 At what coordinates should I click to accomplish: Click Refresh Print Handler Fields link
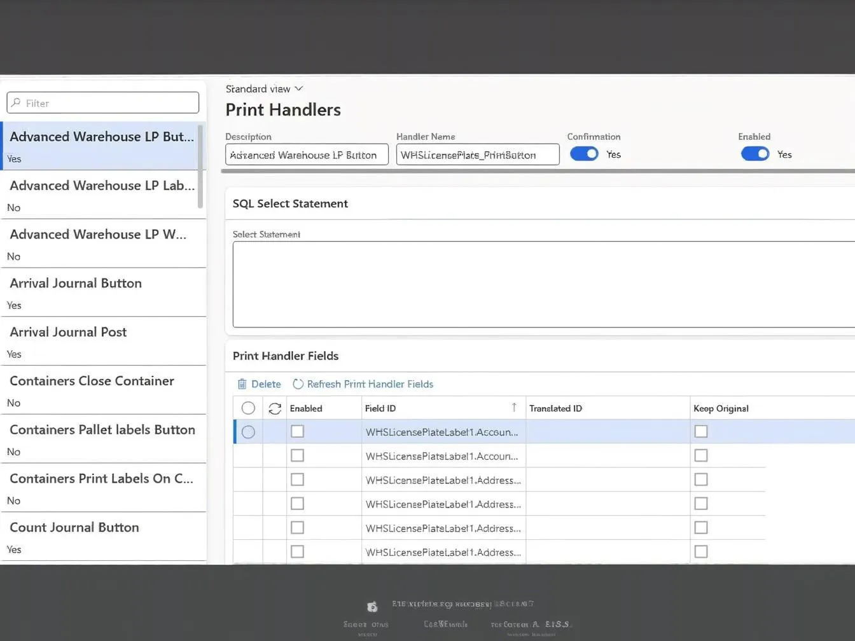370,384
